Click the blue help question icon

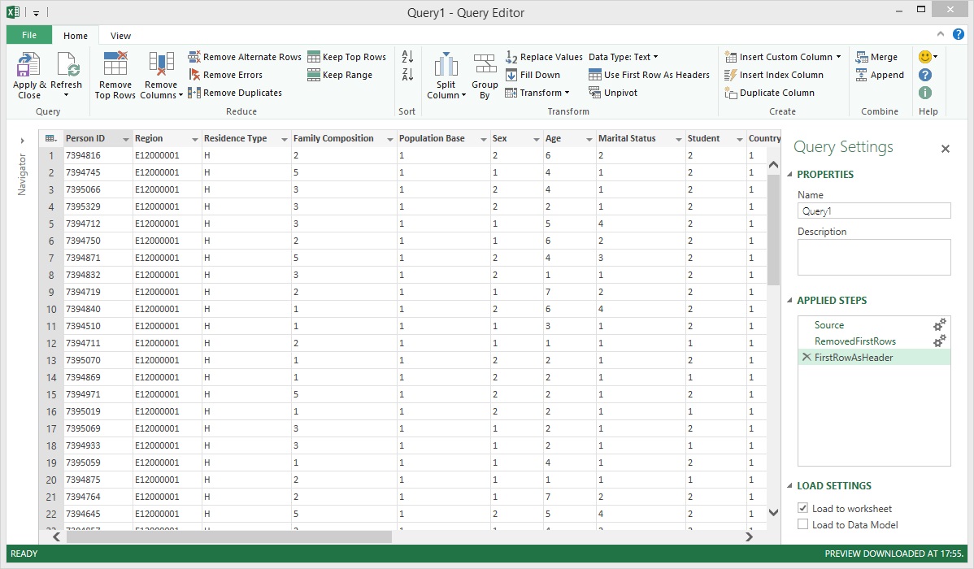click(x=925, y=75)
